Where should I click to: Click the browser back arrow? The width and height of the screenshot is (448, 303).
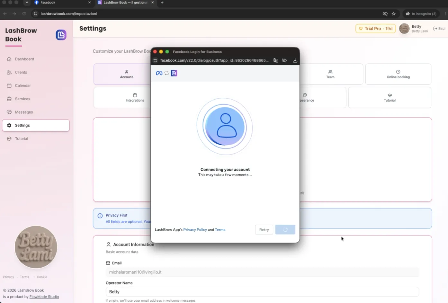tap(5, 13)
